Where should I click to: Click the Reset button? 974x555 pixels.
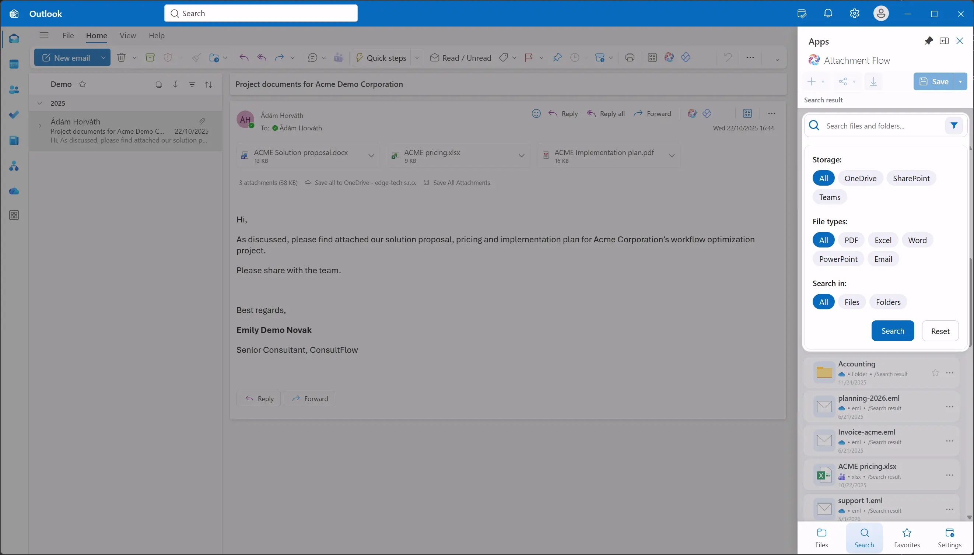(x=940, y=331)
